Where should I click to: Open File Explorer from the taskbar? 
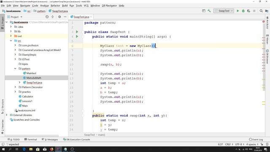tap(31, 149)
